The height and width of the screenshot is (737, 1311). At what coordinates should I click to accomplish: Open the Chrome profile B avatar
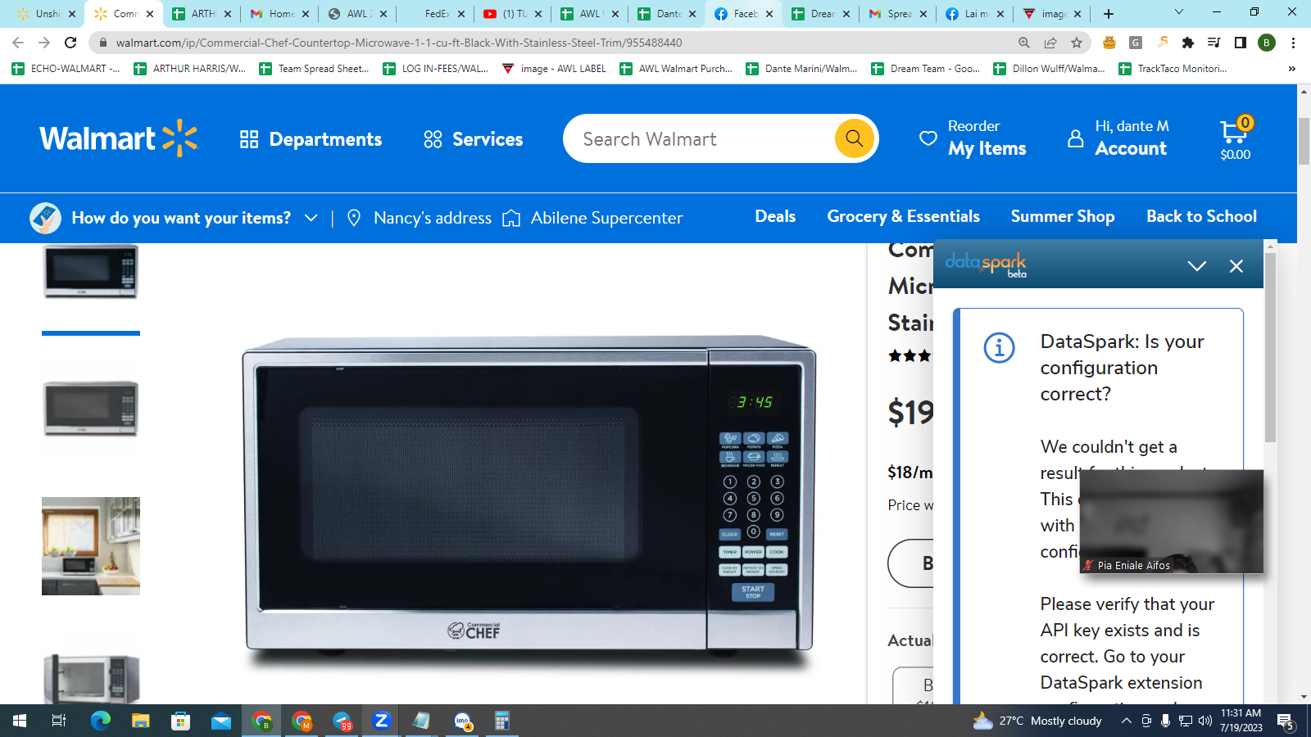pos(1267,43)
